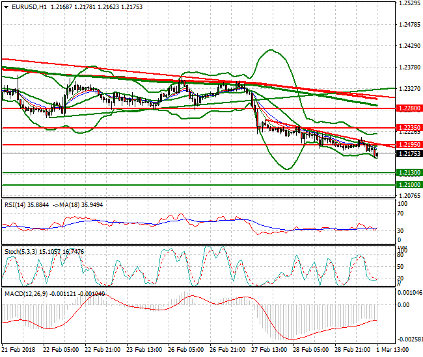The image size is (423, 357).
Task: Click the 23 Feb 13:00 time label
Action: [144, 350]
